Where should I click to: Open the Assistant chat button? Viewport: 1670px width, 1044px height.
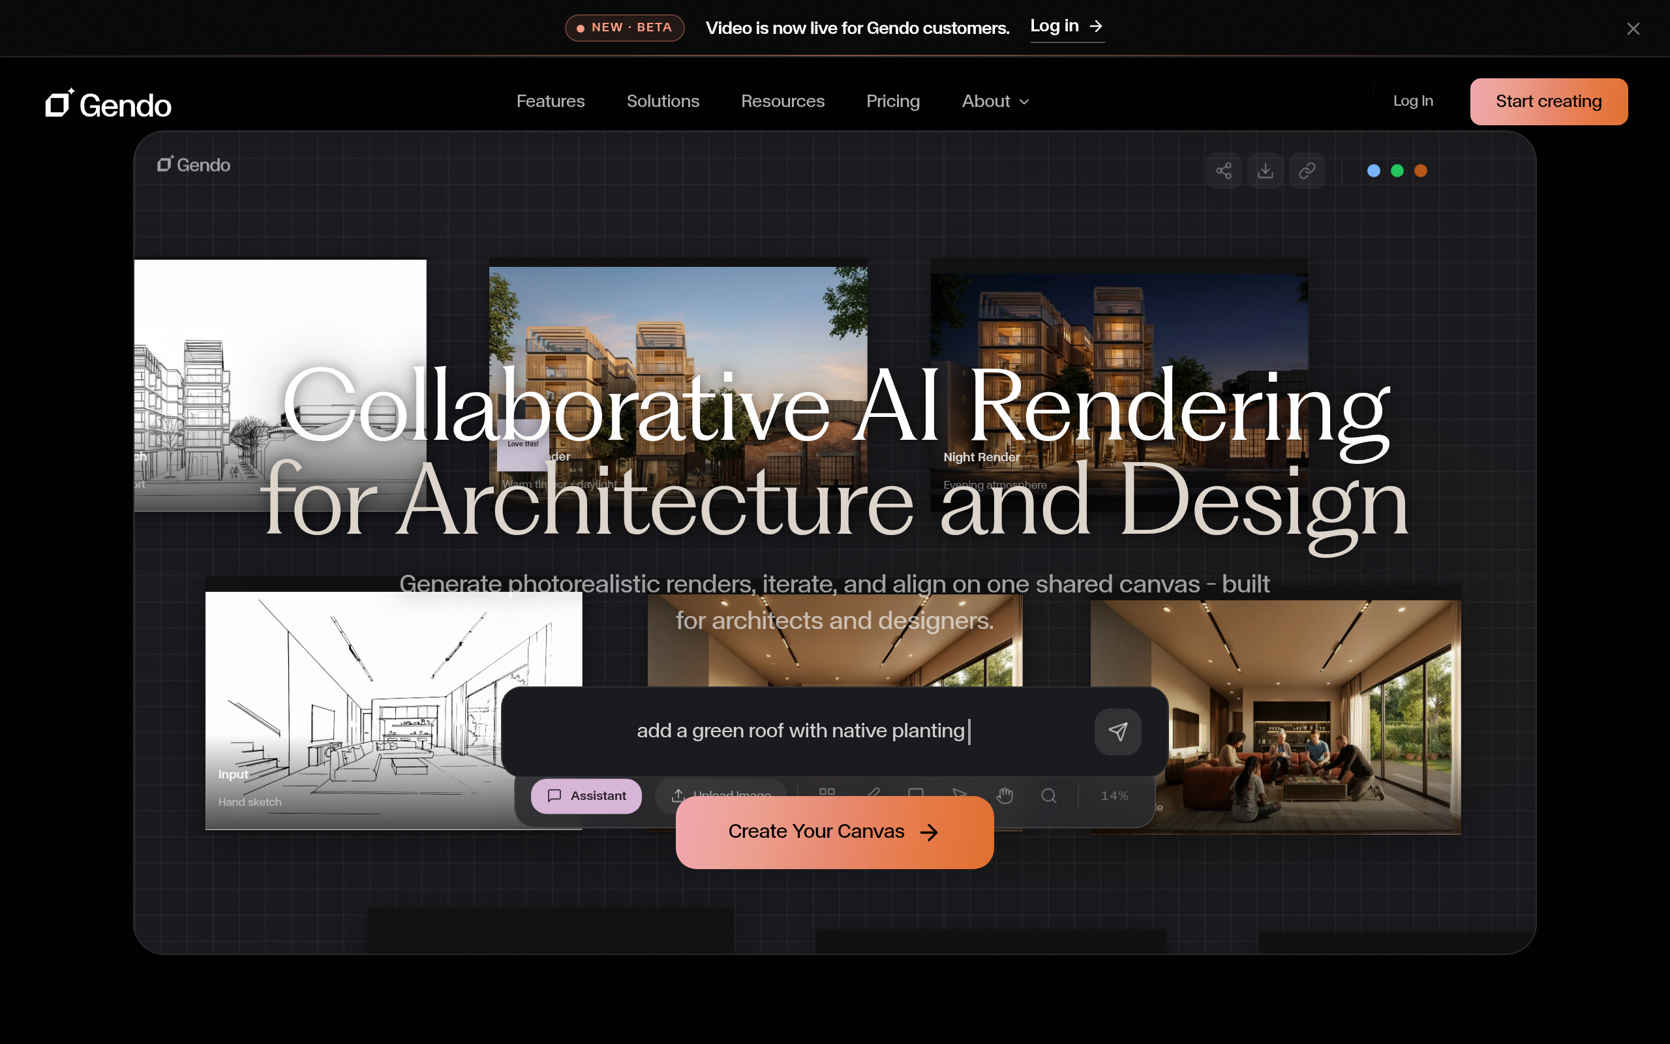[x=586, y=795]
